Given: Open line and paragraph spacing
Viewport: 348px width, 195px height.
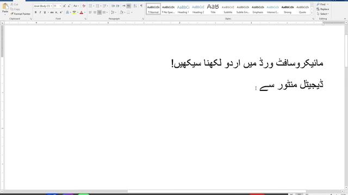Looking at the screenshot, I should [113, 12].
